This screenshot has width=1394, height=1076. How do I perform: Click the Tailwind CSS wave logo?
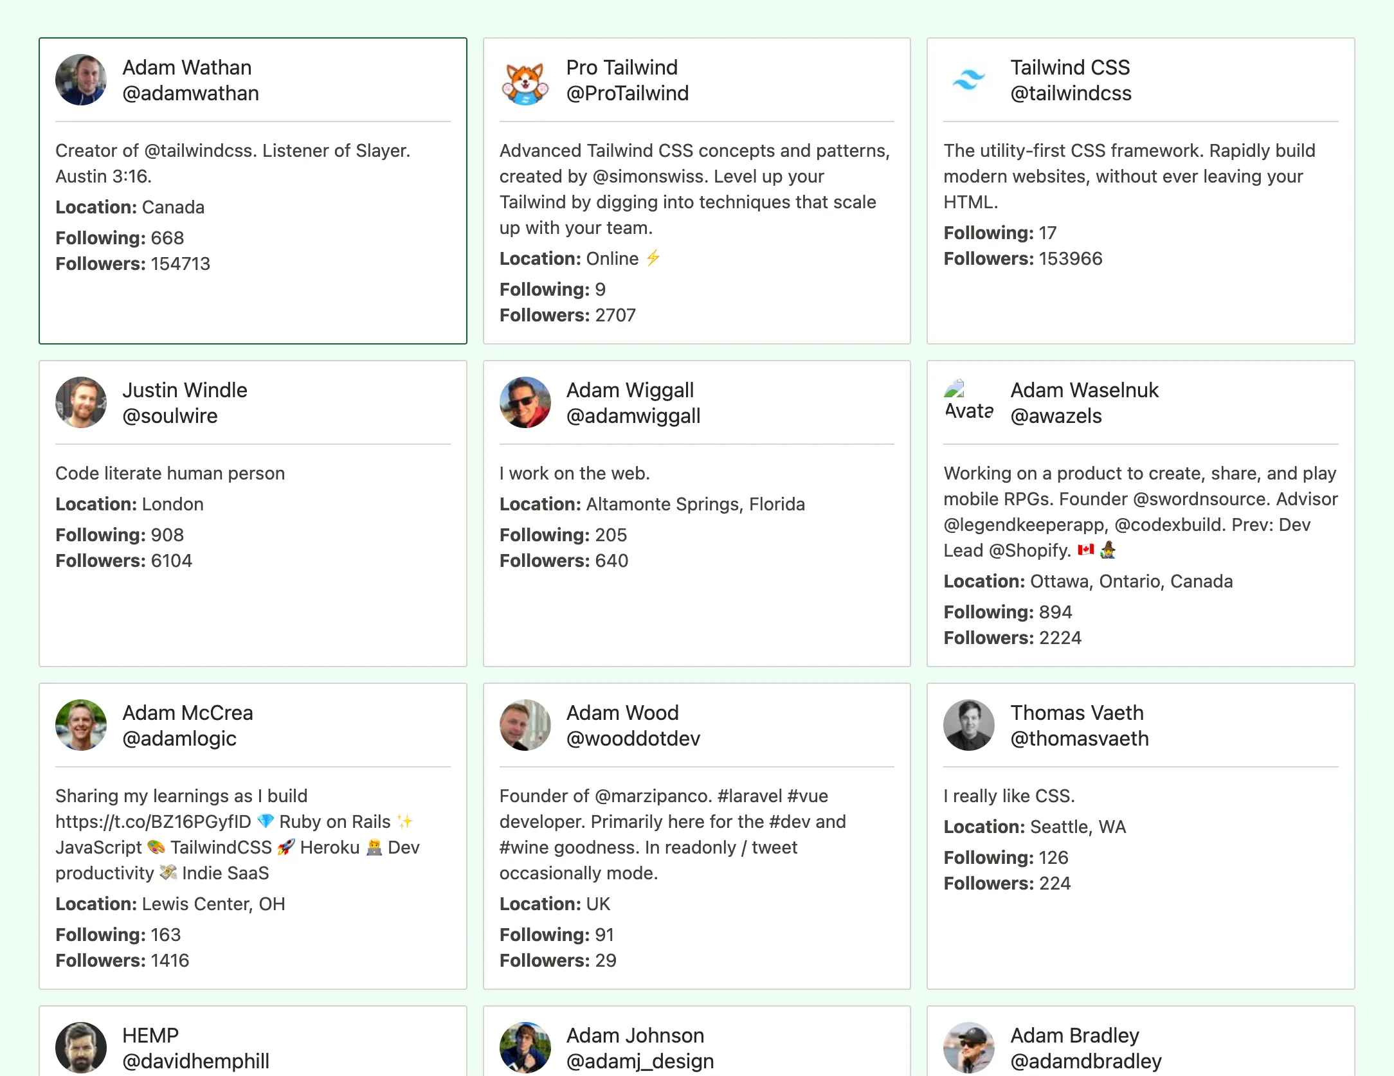tap(968, 80)
